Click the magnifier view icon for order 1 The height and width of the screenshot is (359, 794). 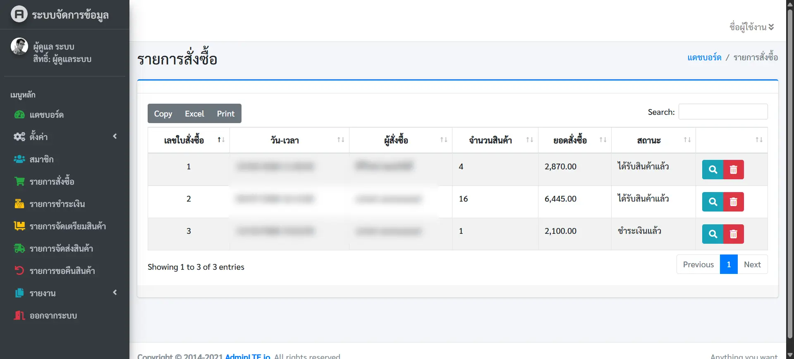point(713,169)
